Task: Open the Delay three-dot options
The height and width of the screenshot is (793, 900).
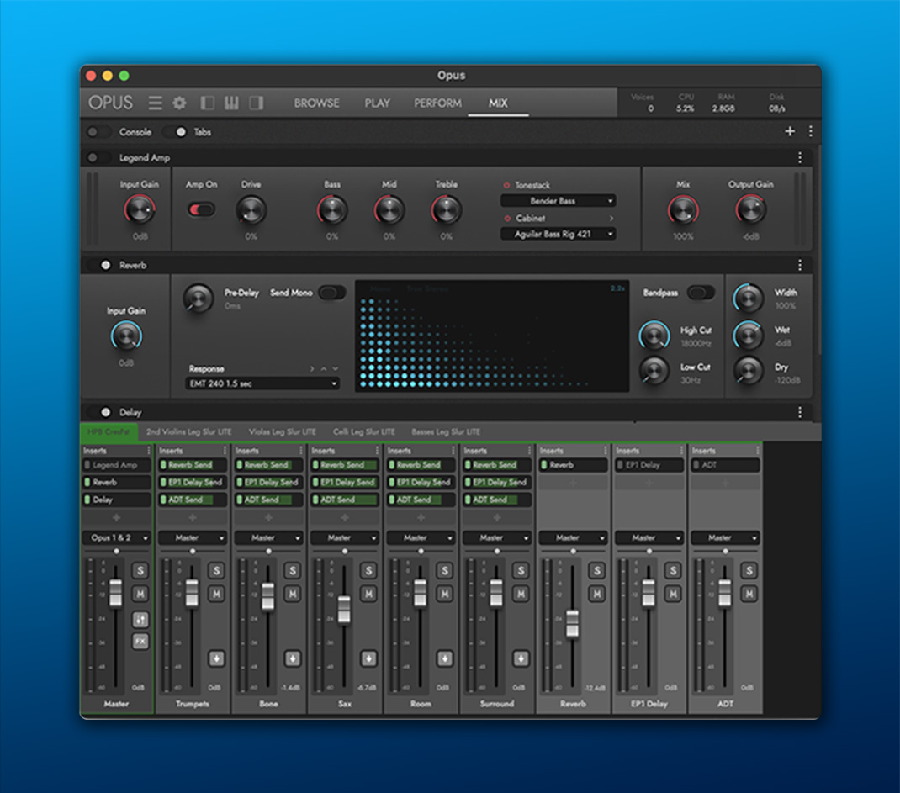Action: coord(800,412)
